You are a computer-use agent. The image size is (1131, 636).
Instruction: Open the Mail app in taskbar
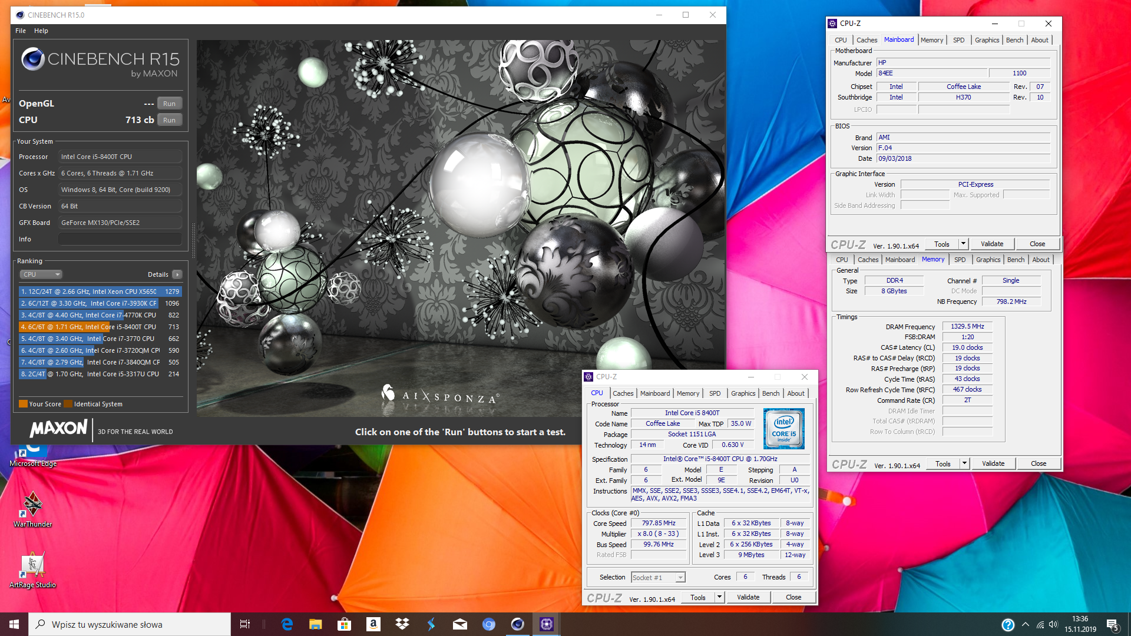[460, 624]
